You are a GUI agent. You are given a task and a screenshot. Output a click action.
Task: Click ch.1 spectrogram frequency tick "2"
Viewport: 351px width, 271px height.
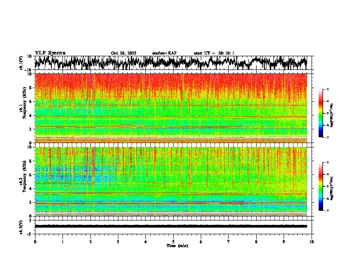click(x=31, y=129)
